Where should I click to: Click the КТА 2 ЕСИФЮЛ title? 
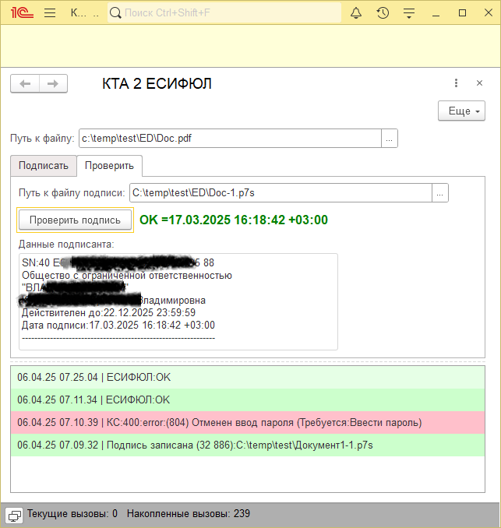click(157, 83)
